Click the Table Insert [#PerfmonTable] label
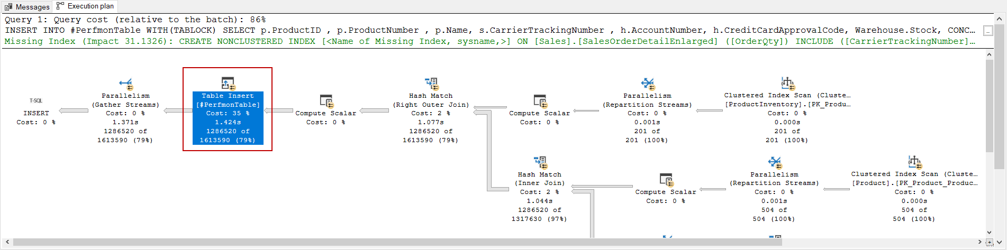The image size is (1007, 250). [x=228, y=105]
